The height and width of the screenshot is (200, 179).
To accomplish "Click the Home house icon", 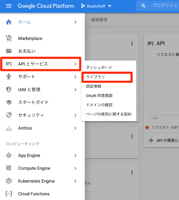I will [9, 22].
